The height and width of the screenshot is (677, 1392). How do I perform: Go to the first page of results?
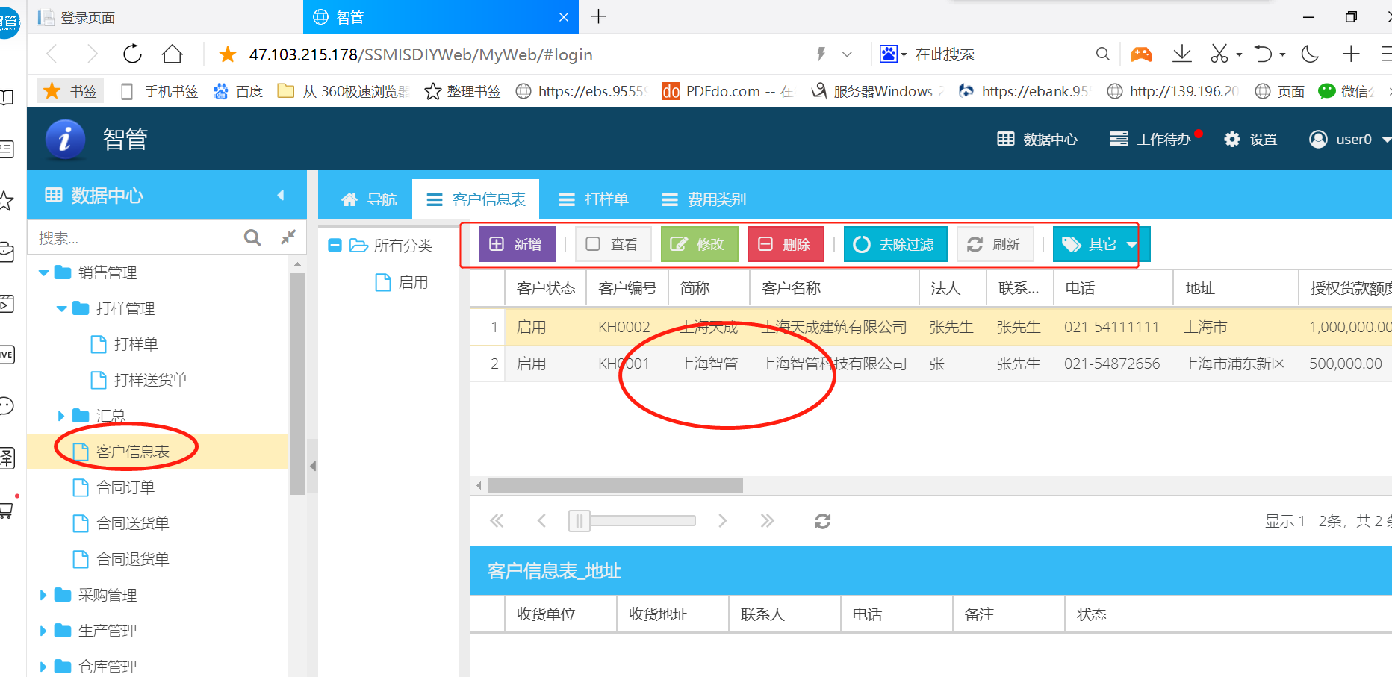(497, 520)
